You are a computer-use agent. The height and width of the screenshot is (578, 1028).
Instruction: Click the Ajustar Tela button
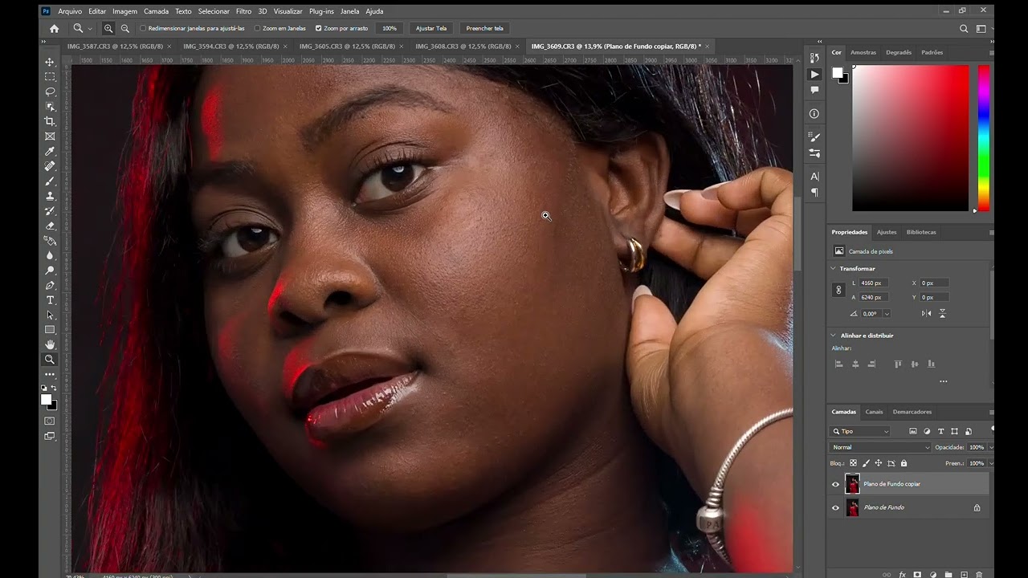click(431, 28)
